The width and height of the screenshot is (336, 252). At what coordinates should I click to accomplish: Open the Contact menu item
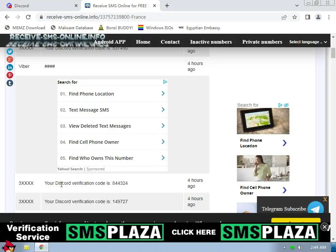(x=170, y=42)
